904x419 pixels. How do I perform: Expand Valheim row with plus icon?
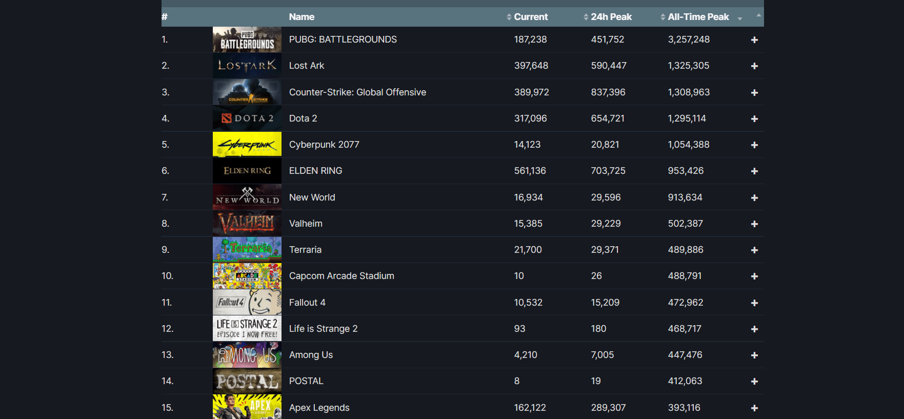tap(754, 224)
